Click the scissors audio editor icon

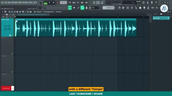(148, 3)
